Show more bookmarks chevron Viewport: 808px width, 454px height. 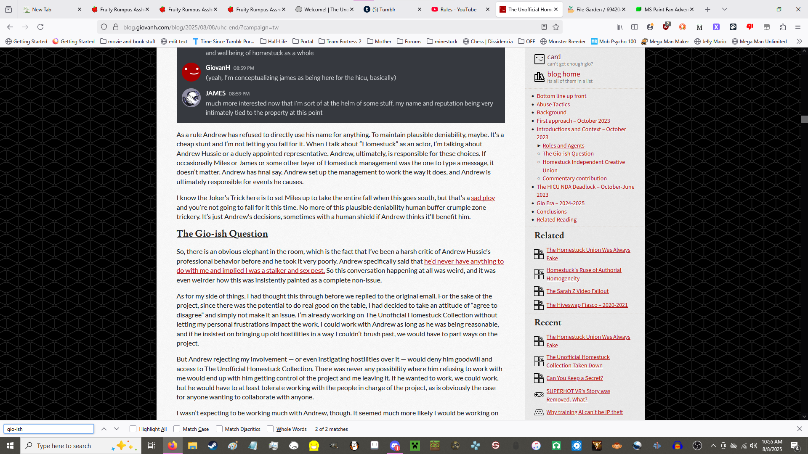799,41
